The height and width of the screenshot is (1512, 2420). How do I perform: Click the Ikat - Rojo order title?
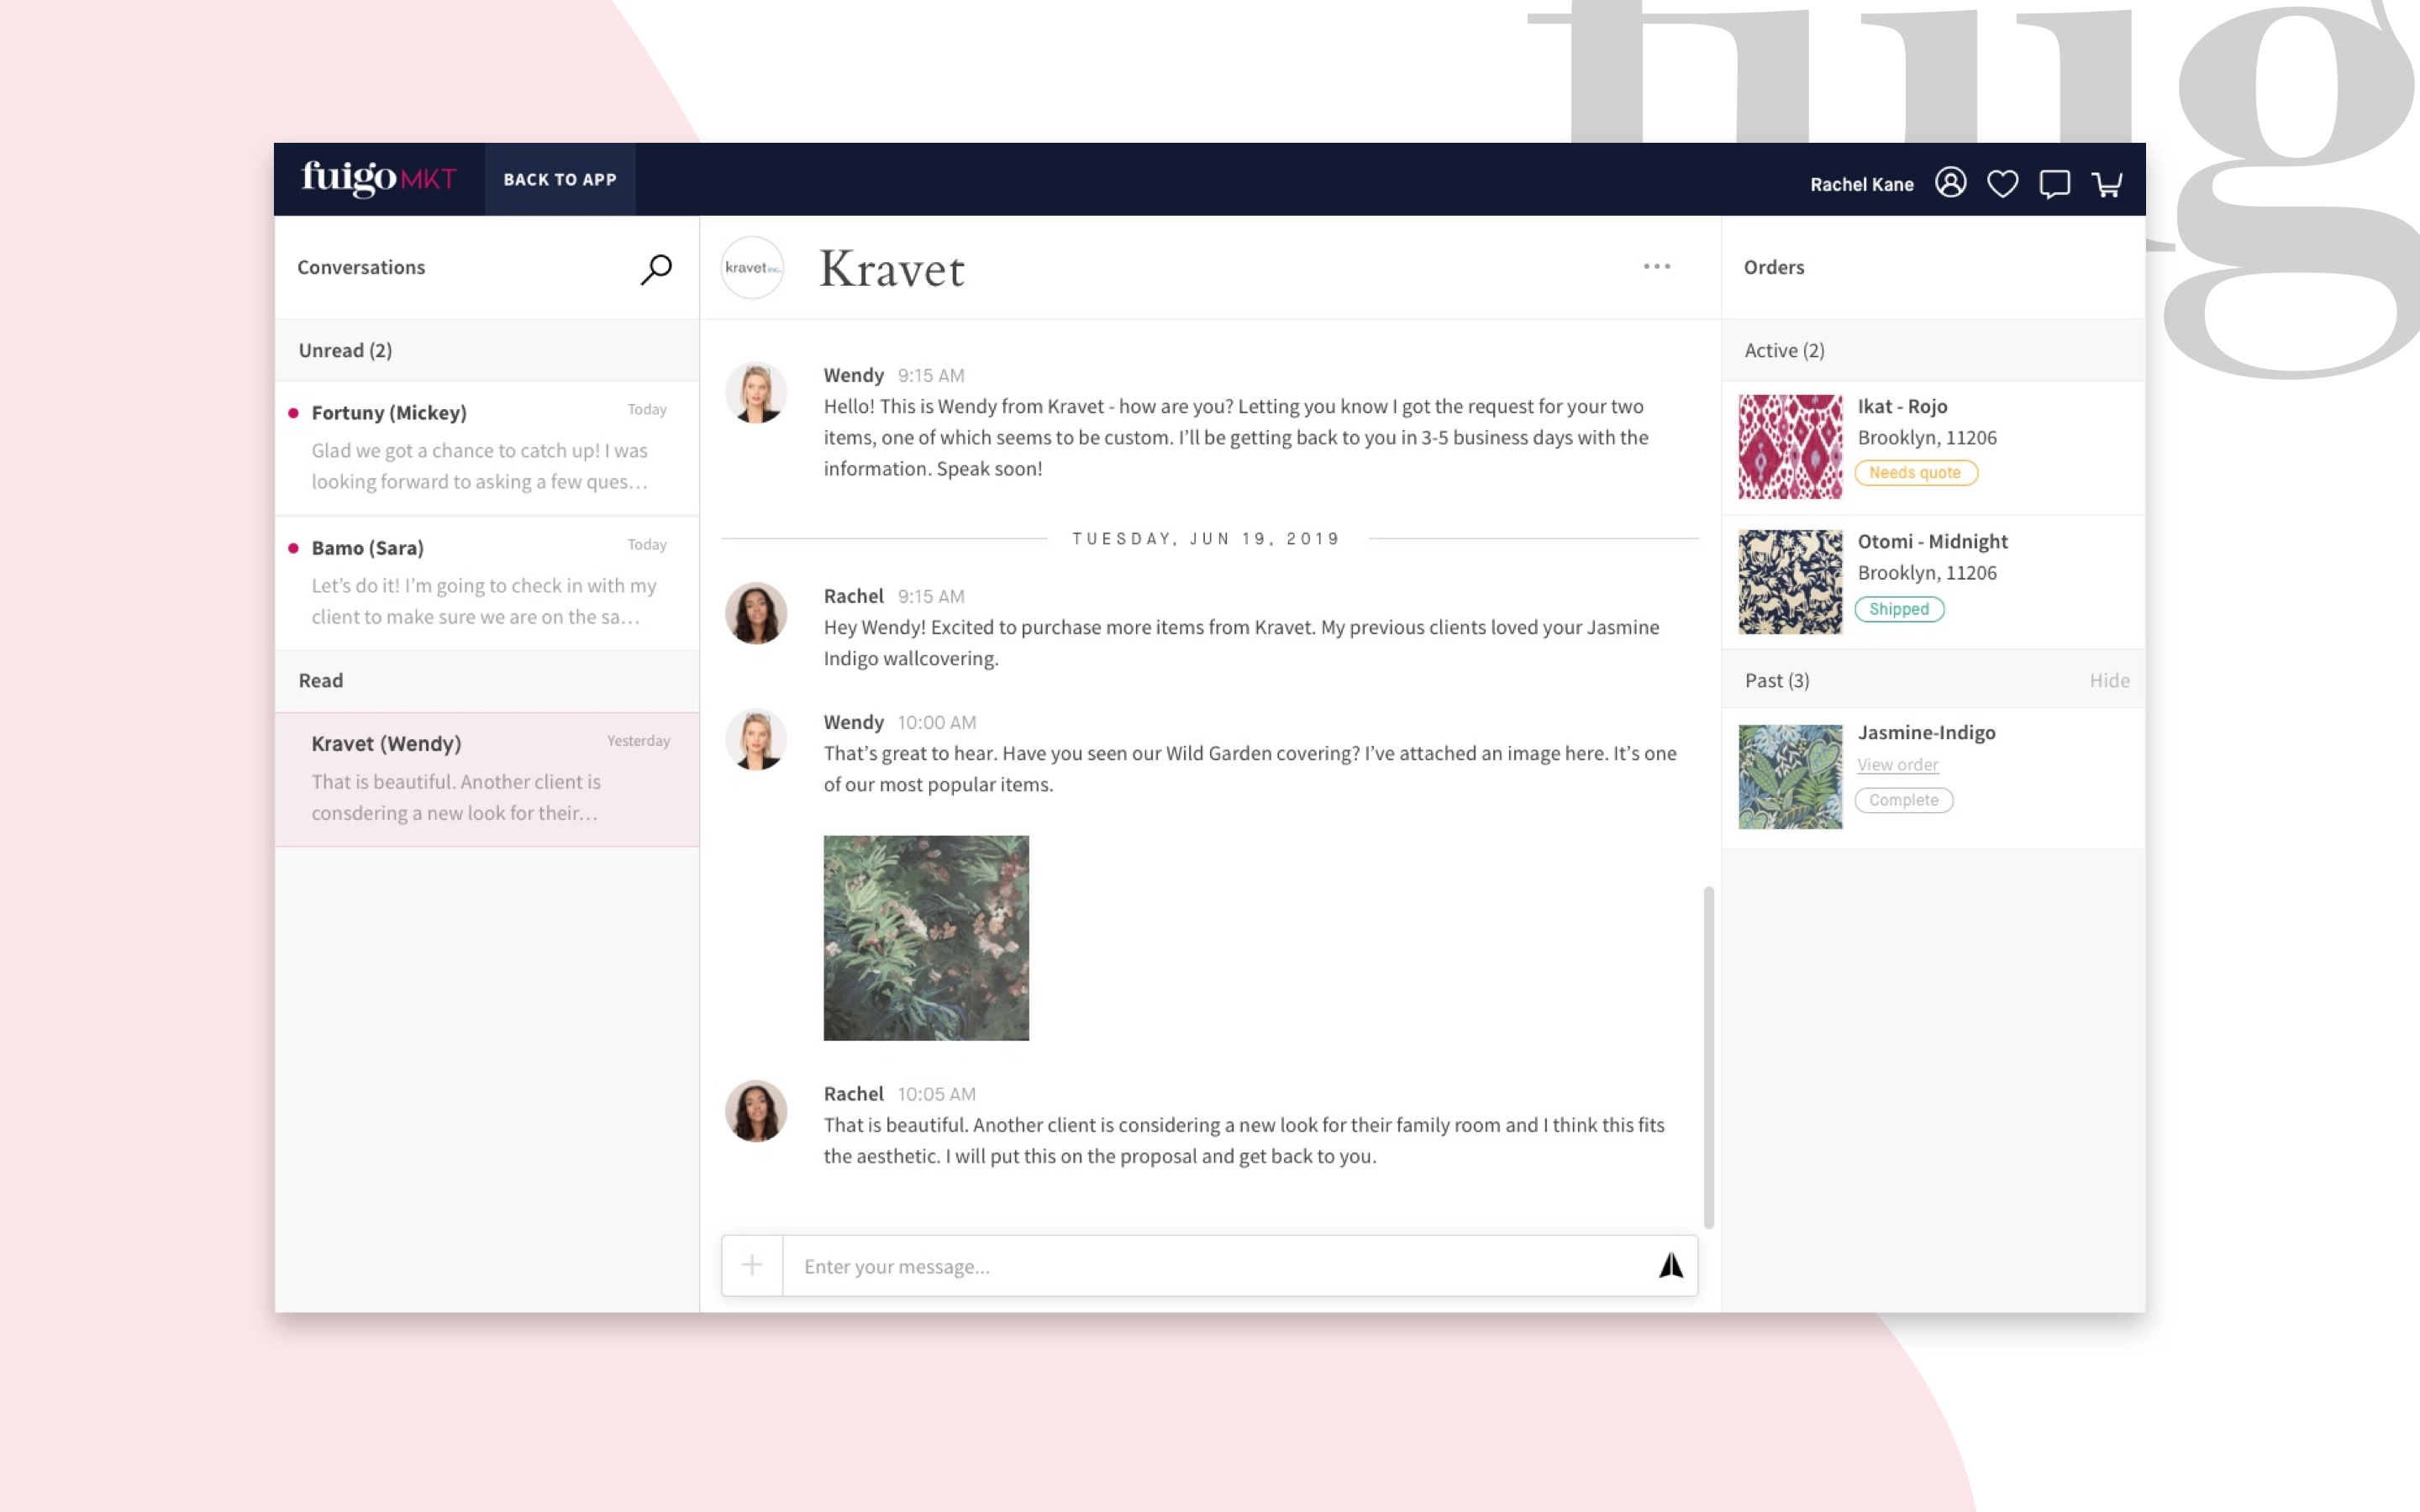tap(1902, 406)
